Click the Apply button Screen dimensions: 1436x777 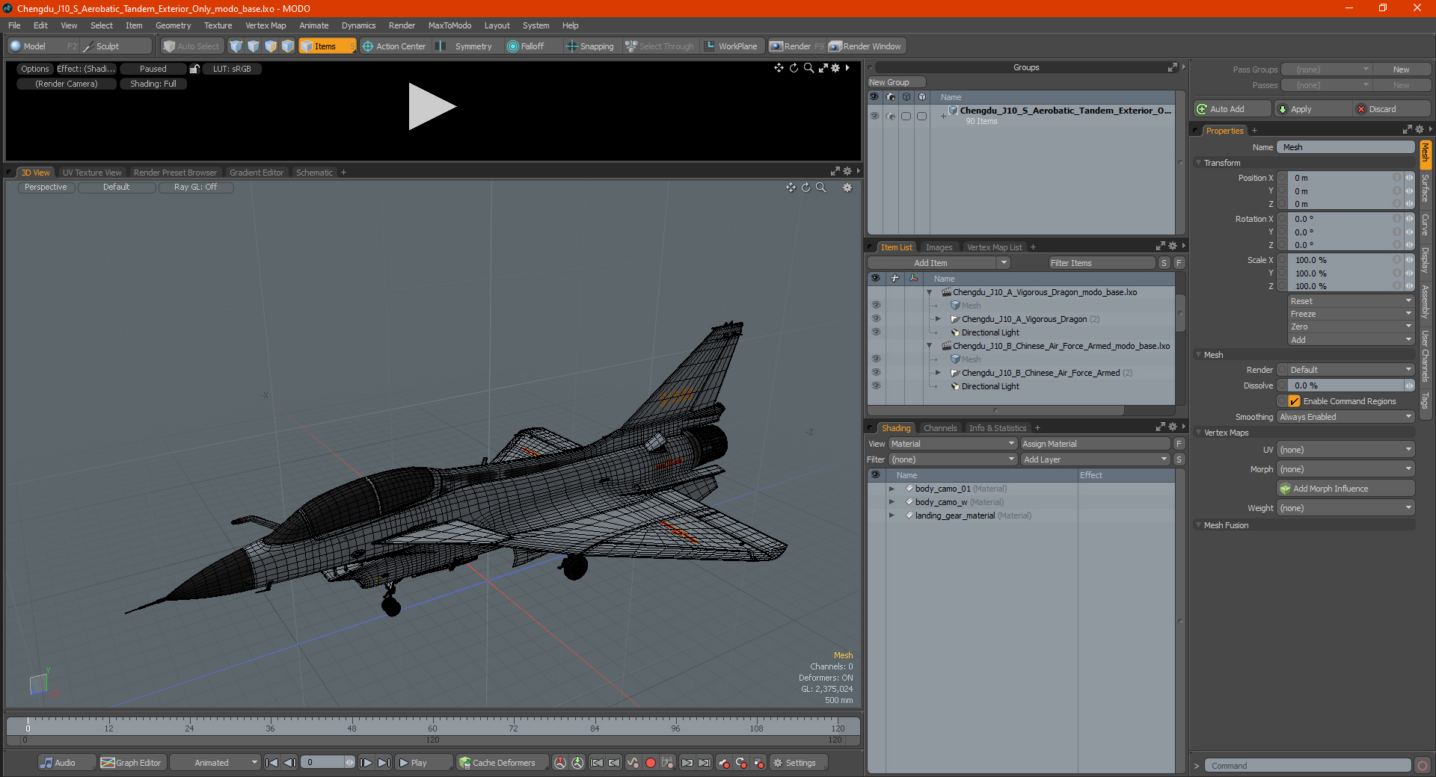point(1313,109)
